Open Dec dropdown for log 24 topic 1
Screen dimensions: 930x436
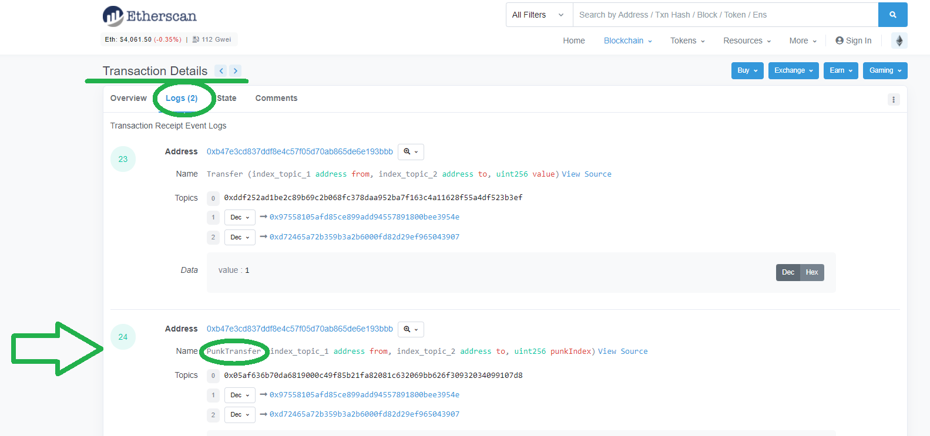(240, 395)
